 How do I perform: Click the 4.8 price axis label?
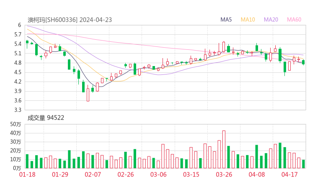coord(18,63)
